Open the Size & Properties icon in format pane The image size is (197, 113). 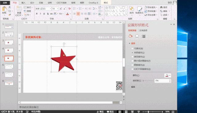click(143, 36)
